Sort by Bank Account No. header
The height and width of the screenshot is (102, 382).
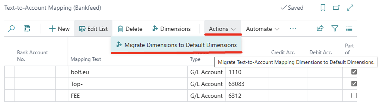32,56
